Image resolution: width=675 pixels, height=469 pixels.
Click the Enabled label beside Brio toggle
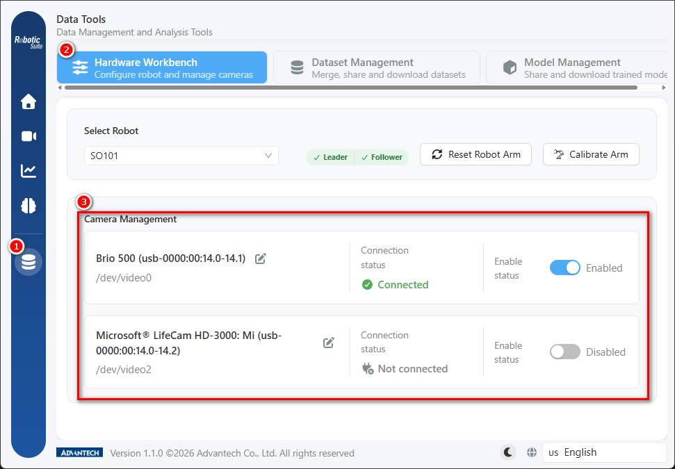point(604,268)
